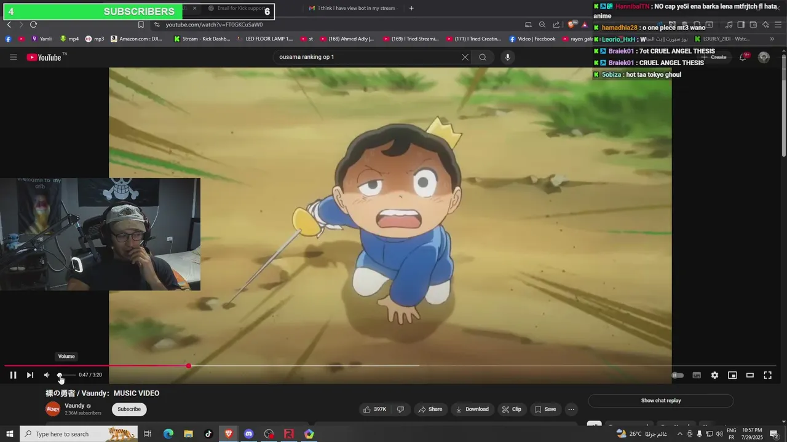Focus the YouTube search box
Viewport: 787px width, 442px height.
coord(366,57)
